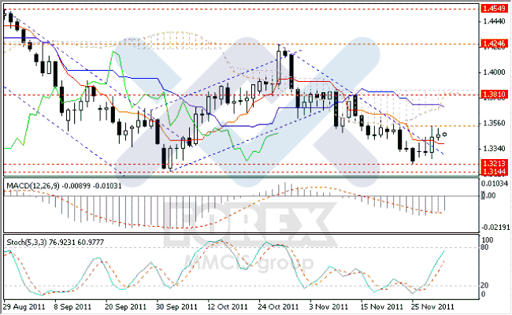Click the 1.4246 price level label
Image resolution: width=512 pixels, height=315 pixels.
click(x=494, y=43)
